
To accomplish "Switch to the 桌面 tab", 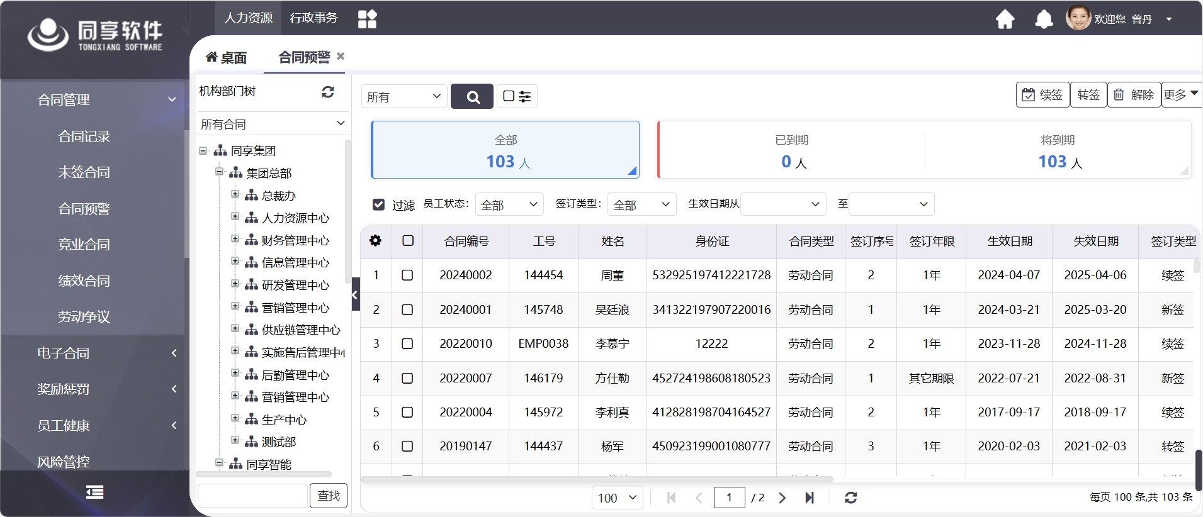I will point(227,57).
